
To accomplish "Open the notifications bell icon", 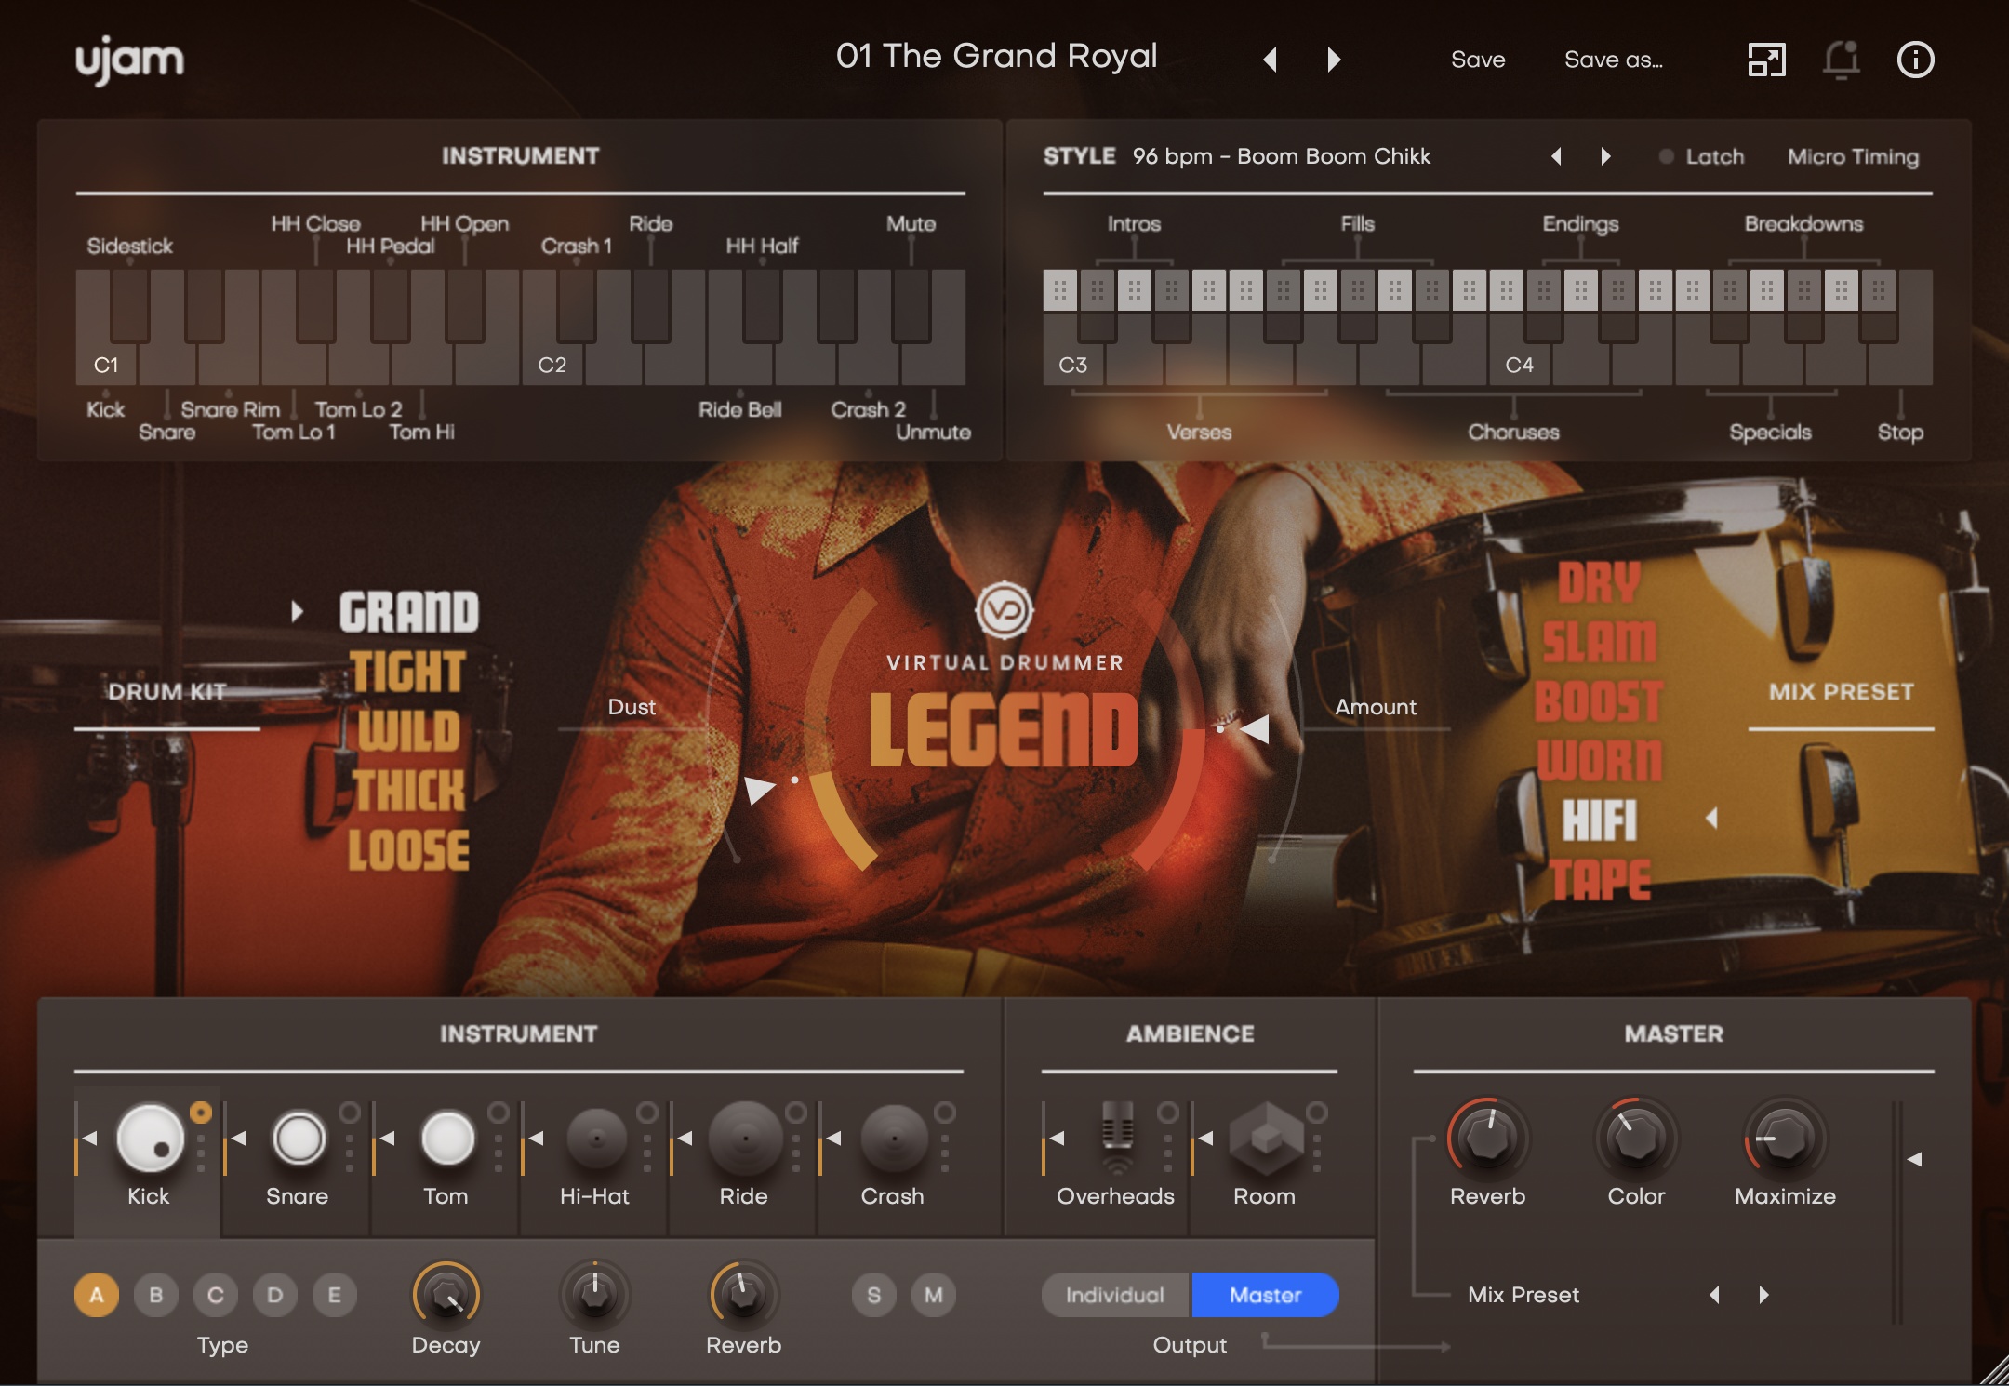I will click(x=1843, y=60).
